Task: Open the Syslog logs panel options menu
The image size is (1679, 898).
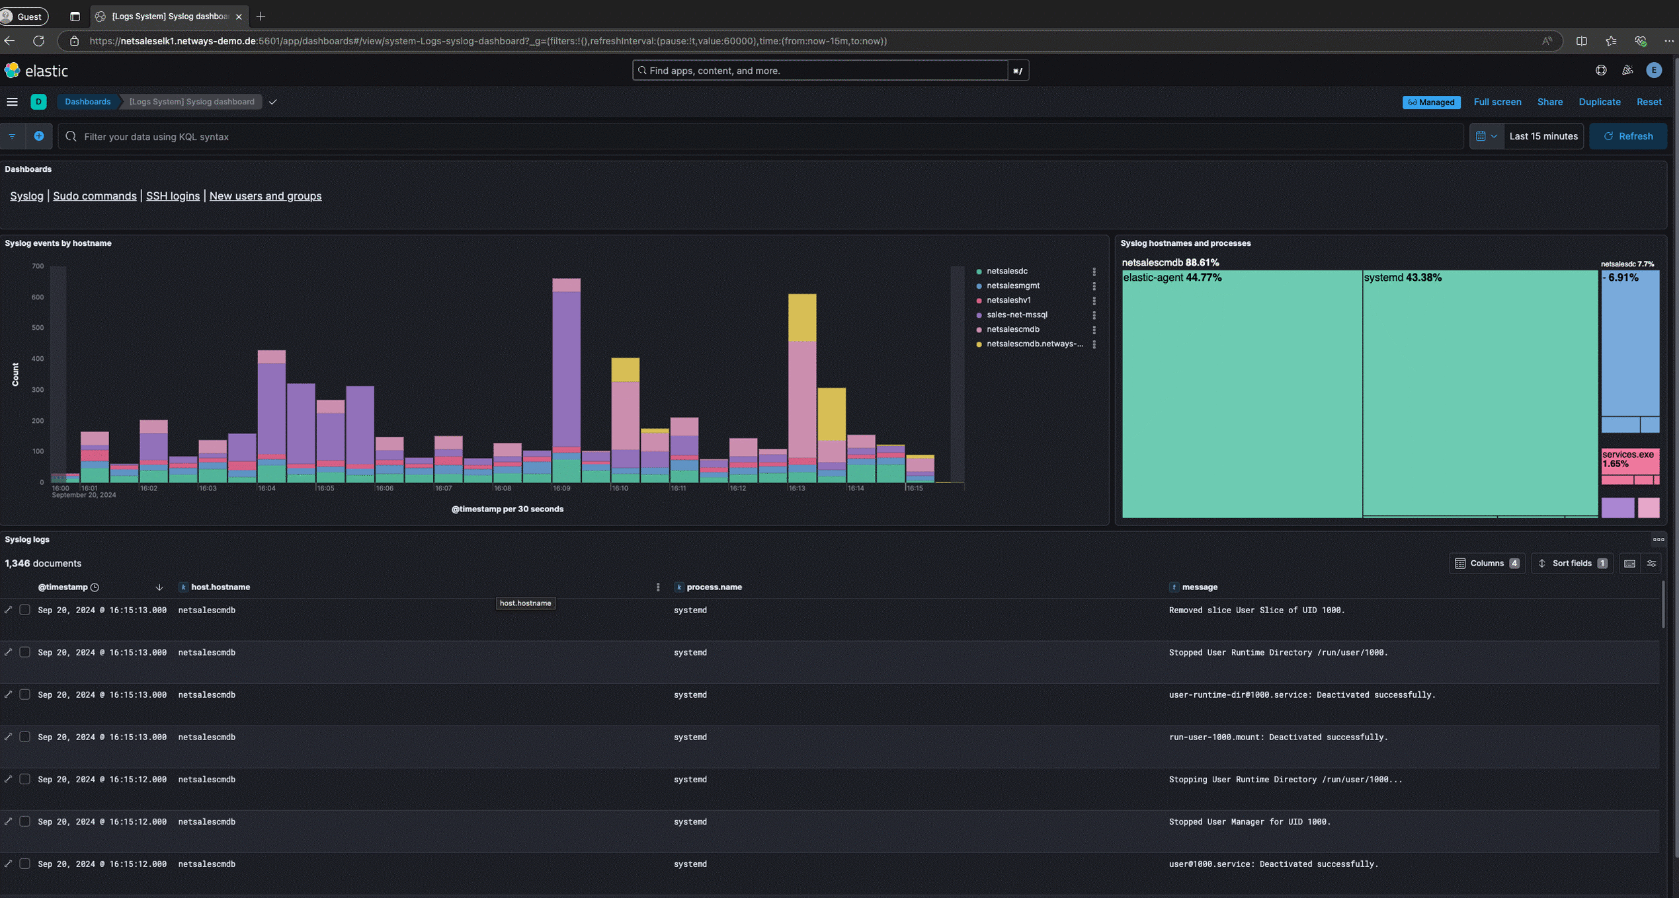Action: (1659, 539)
